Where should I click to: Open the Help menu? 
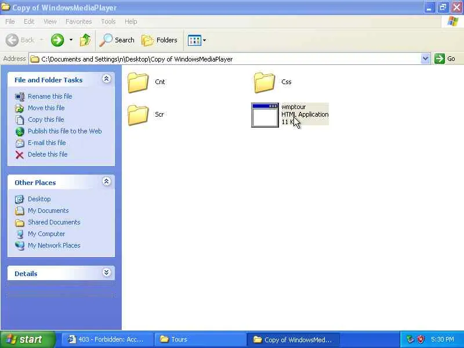coord(131,21)
